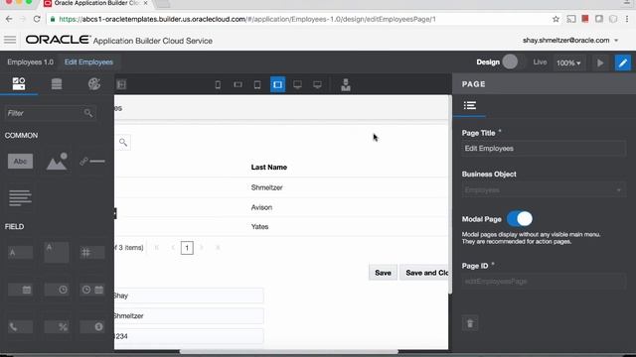This screenshot has height=357, width=636.
Task: Click the field containing Shay
Action: (189, 296)
